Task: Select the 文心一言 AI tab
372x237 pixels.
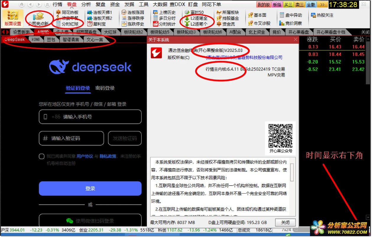Action: pyautogui.click(x=95, y=39)
